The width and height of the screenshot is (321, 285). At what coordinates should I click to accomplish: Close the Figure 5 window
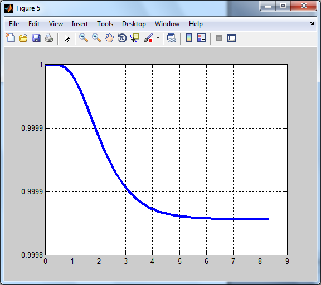(x=304, y=6)
